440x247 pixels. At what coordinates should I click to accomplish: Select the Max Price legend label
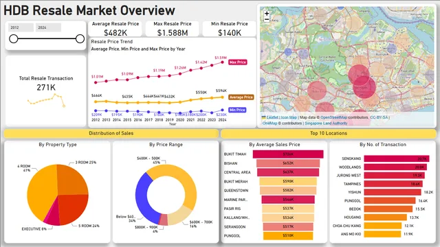point(238,62)
